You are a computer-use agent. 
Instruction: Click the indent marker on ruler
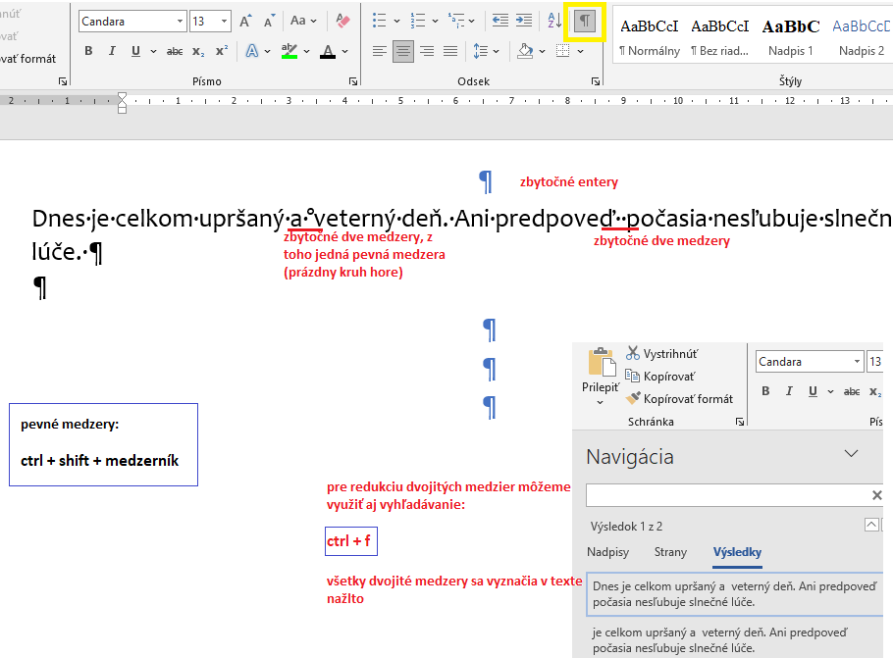click(x=122, y=102)
